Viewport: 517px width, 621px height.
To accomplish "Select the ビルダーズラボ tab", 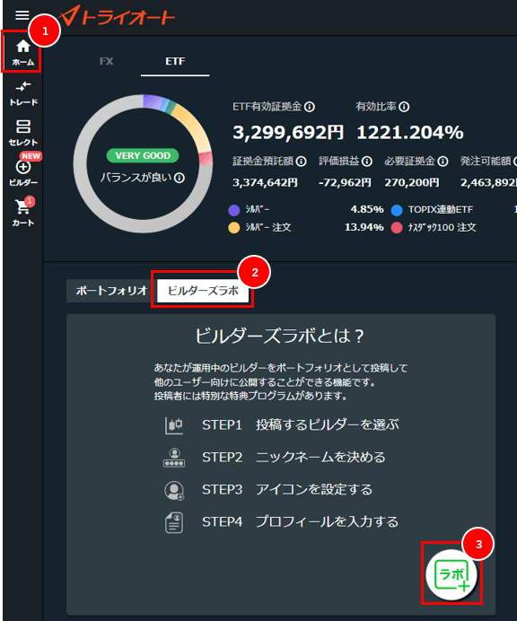I will point(203,291).
